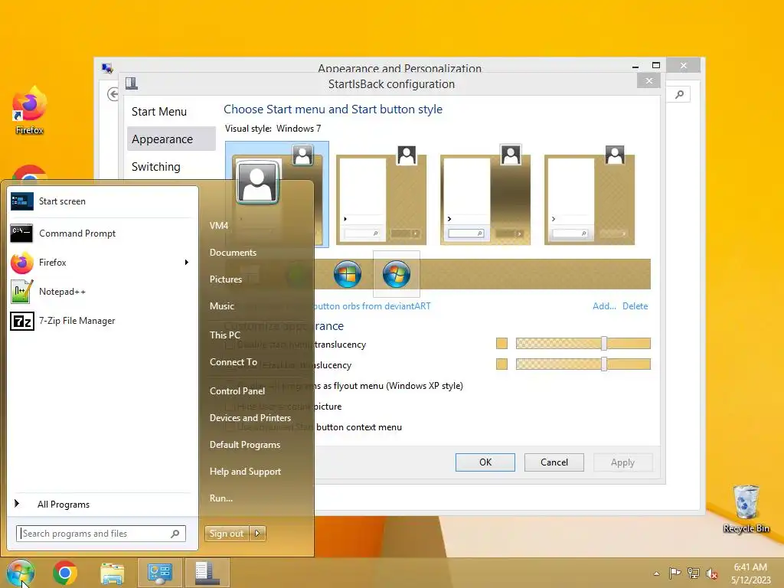Open Firefox desktop shortcut
Screen dimensions: 784x588
tap(29, 111)
